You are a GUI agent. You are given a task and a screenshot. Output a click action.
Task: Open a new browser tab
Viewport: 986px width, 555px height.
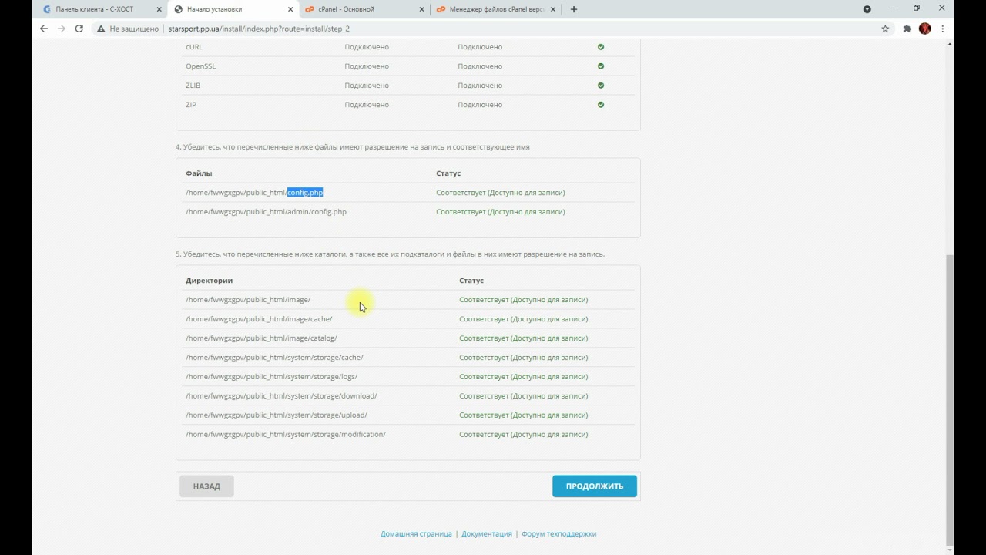click(x=573, y=9)
